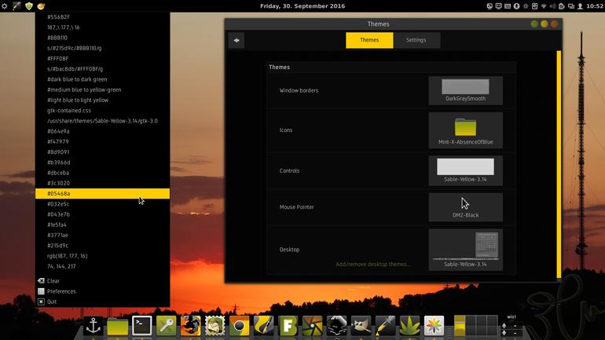This screenshot has height=340, width=605.
Task: Open the terminal from the dock
Action: (x=141, y=326)
